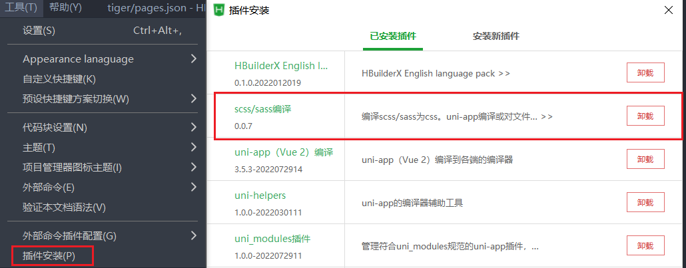Uninstall HBuilderX English language pack
This screenshot has height=268, width=686.
[645, 72]
